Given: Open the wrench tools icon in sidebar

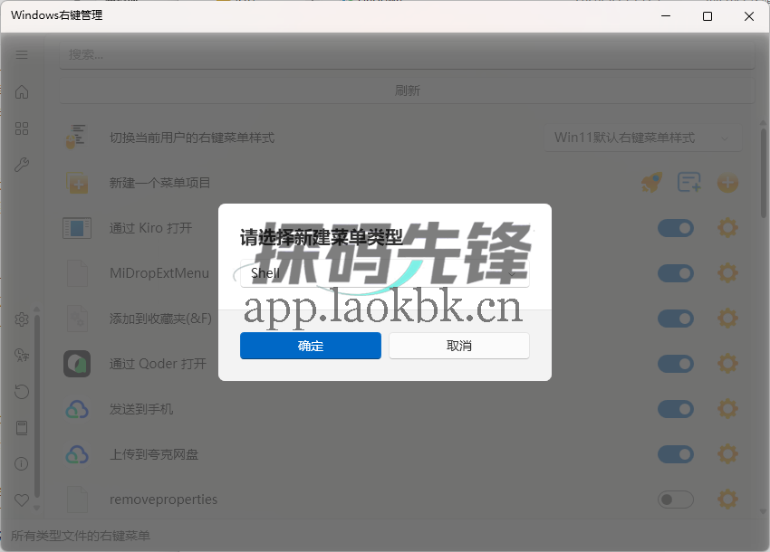Looking at the screenshot, I should (22, 164).
